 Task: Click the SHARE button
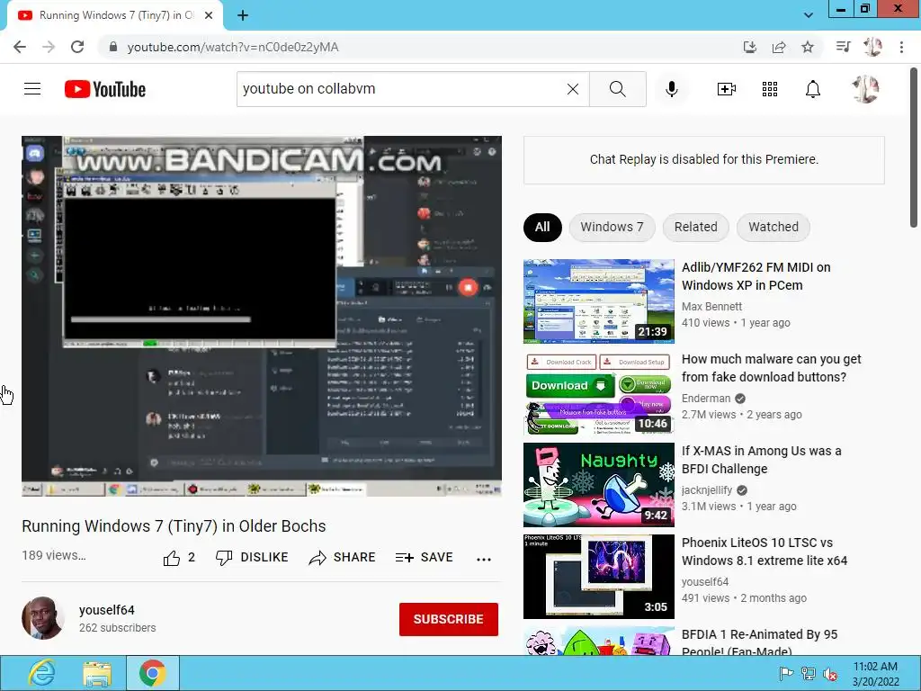pos(342,557)
